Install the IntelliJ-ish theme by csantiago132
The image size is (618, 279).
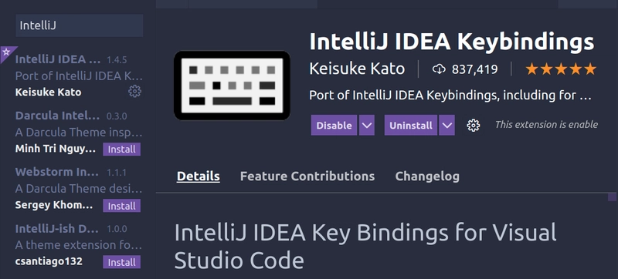(122, 262)
